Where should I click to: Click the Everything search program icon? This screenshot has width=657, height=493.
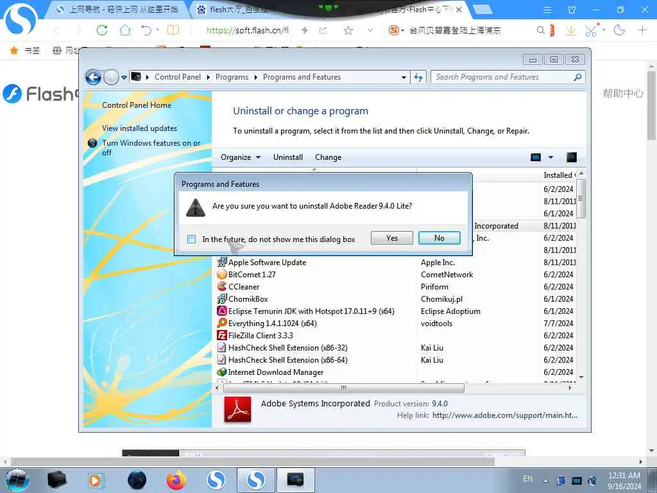point(221,324)
